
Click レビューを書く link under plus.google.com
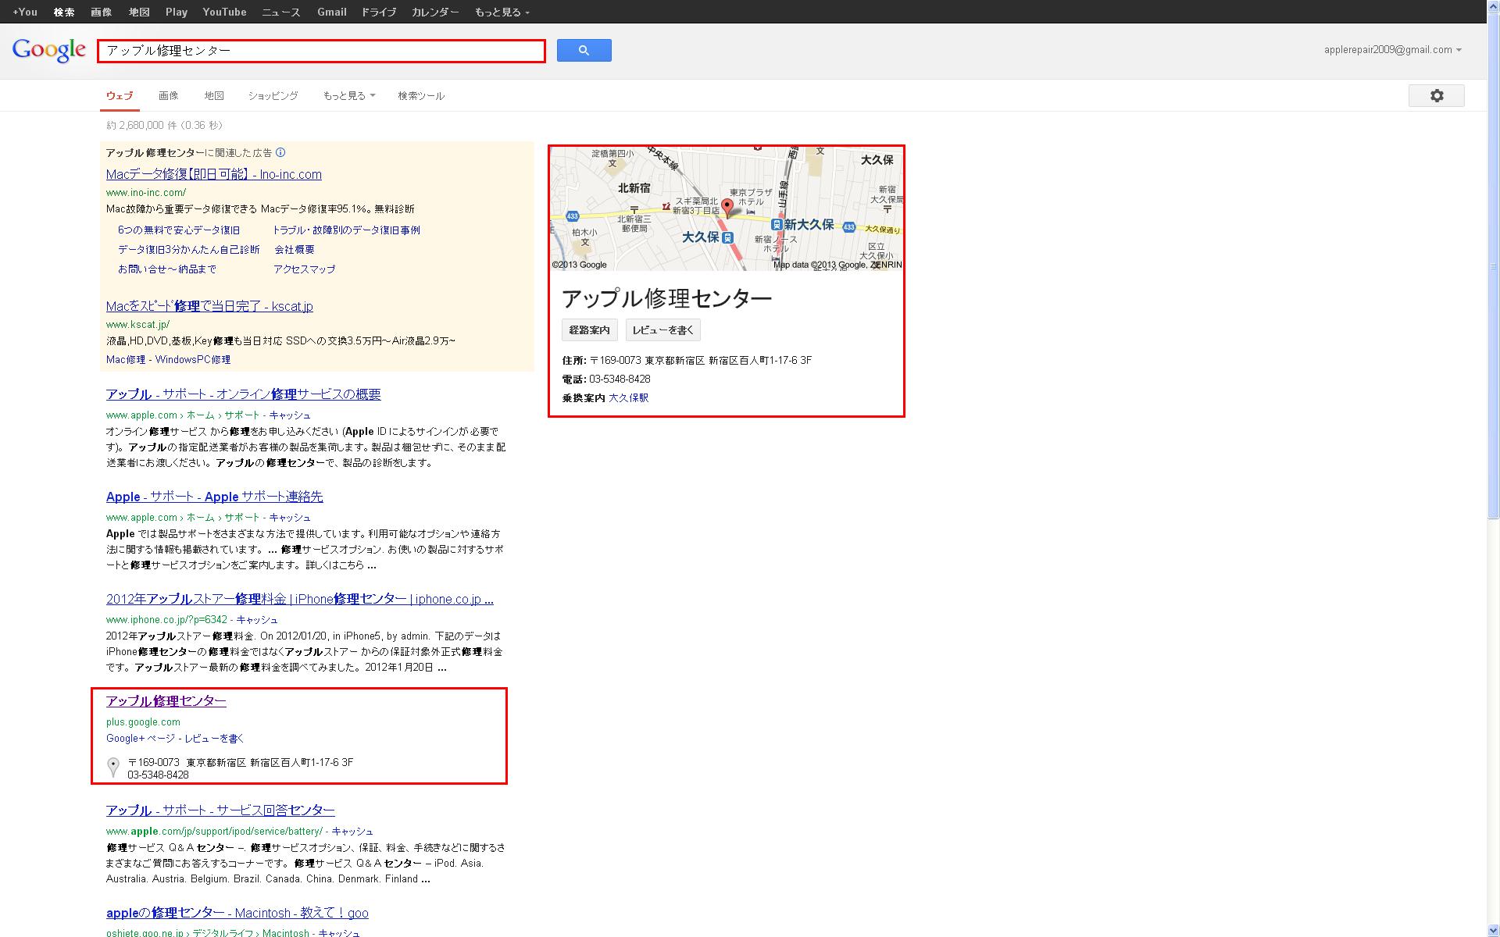[x=215, y=738]
